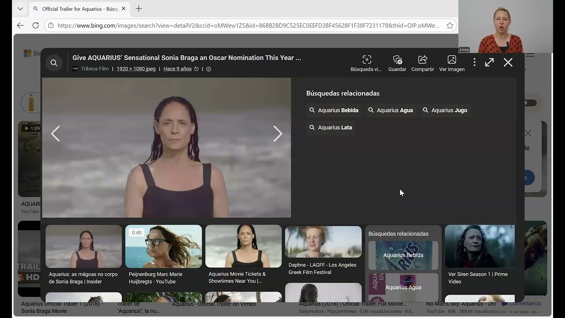Open the Comentarios feedback link
The height and width of the screenshot is (318, 565).
point(521,304)
